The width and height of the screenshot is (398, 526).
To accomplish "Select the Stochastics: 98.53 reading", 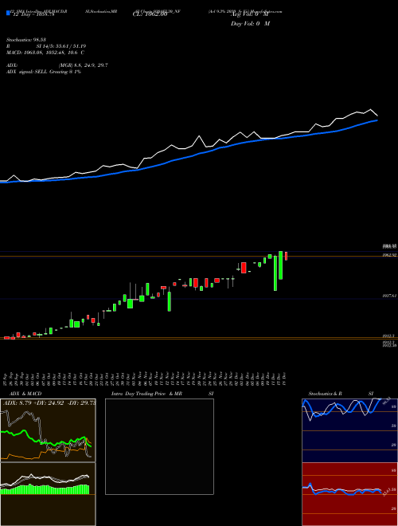I will coord(26,40).
